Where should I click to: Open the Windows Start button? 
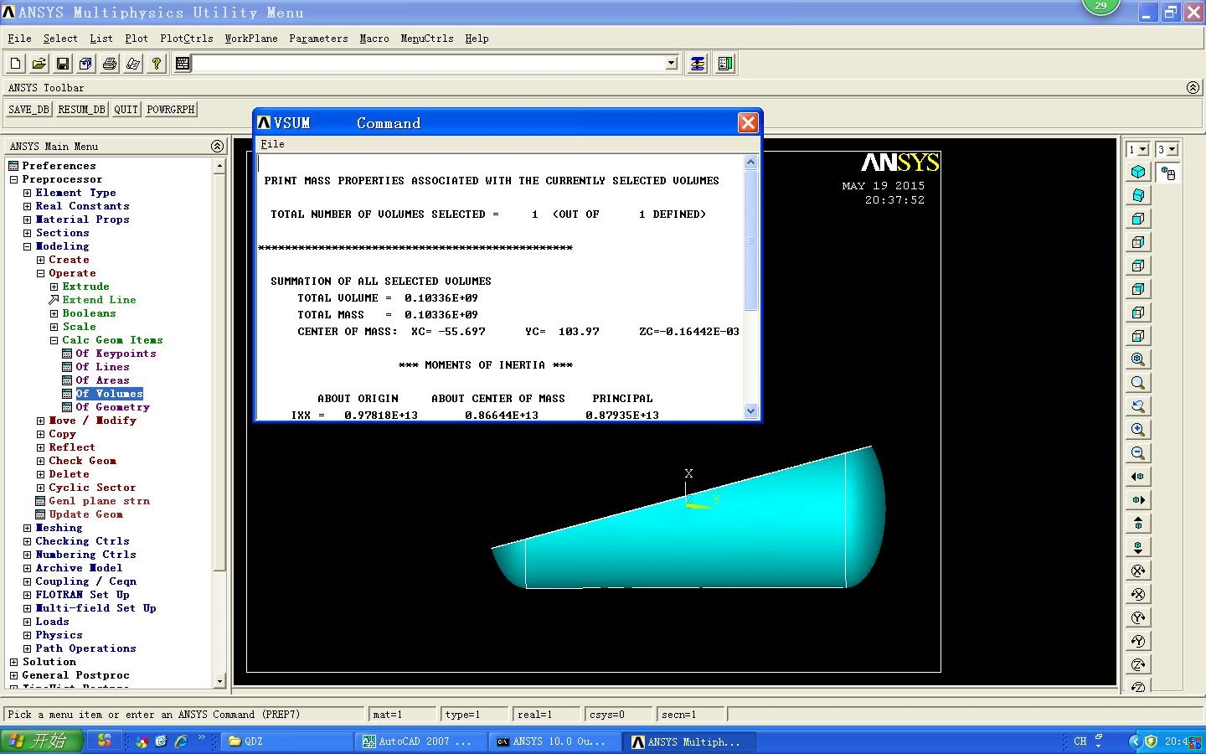click(42, 741)
